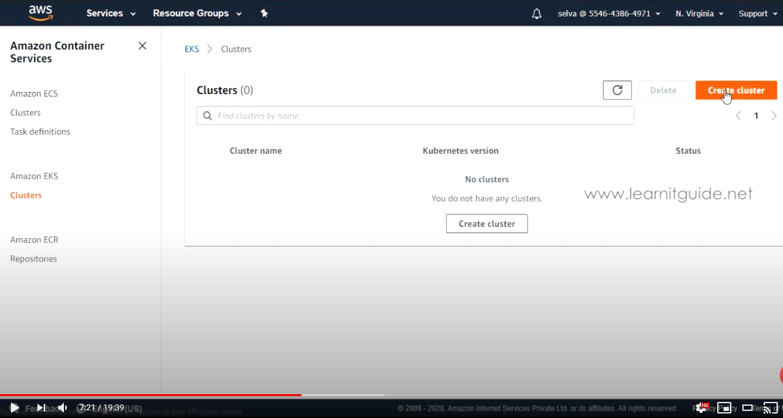783x418 pixels.
Task: Refresh the clusters list
Action: click(617, 90)
